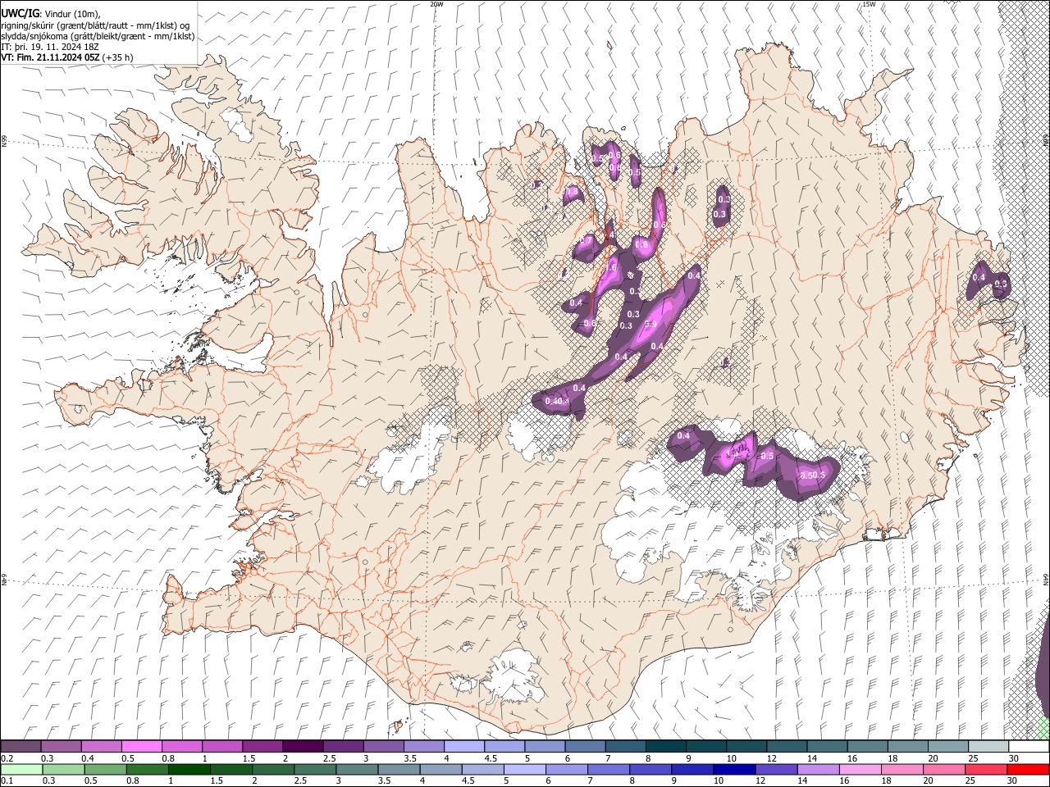The image size is (1050, 787).
Task: Click the initial time line 'IT: þri. 19. 11. 2024 18Z'
Action: [51, 47]
